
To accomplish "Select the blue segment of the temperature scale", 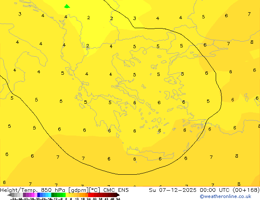I will click(x=41, y=195).
